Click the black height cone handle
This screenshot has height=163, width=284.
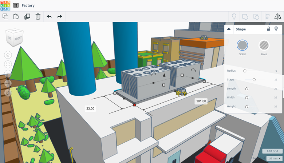pos(164,75)
